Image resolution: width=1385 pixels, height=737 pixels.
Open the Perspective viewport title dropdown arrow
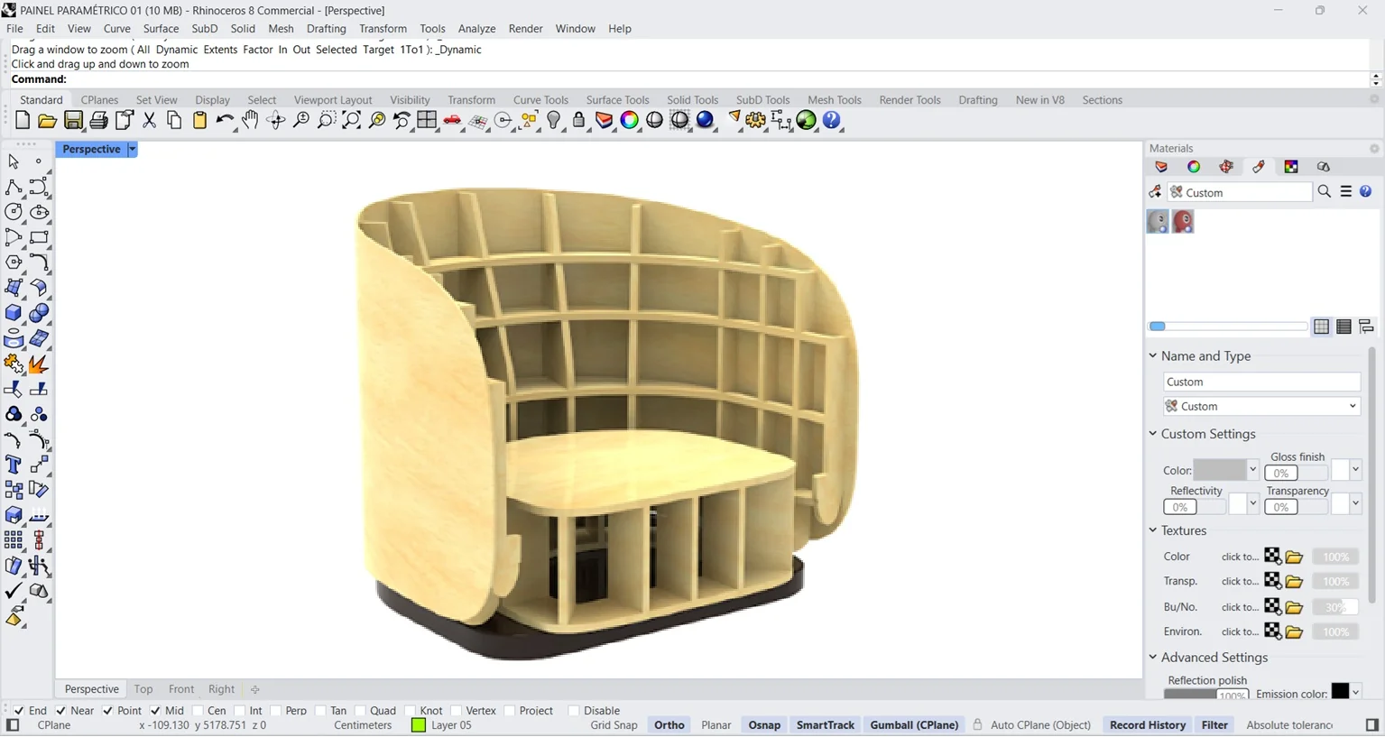tap(132, 149)
